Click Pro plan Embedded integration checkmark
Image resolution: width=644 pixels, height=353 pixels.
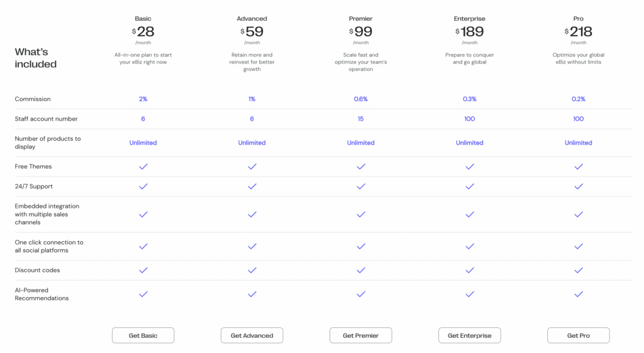tap(579, 214)
